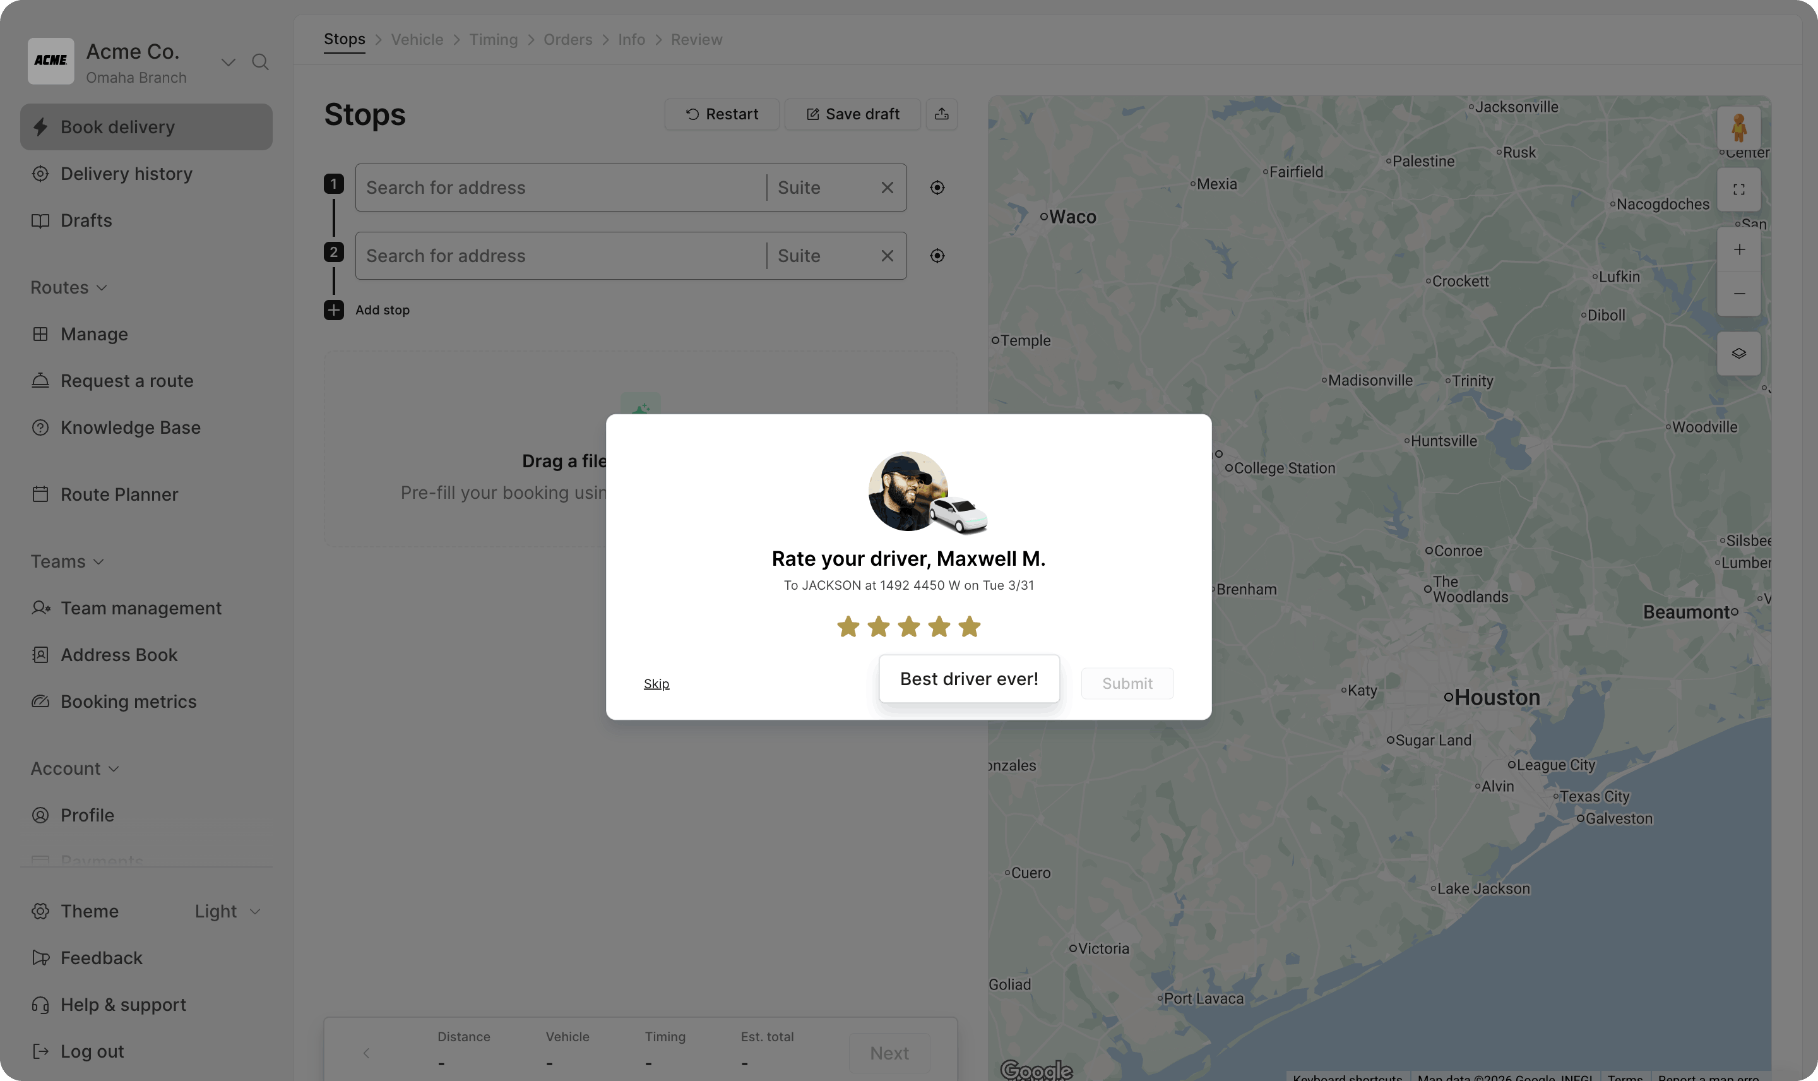
Task: Clear the stop 2 address field
Action: (887, 256)
